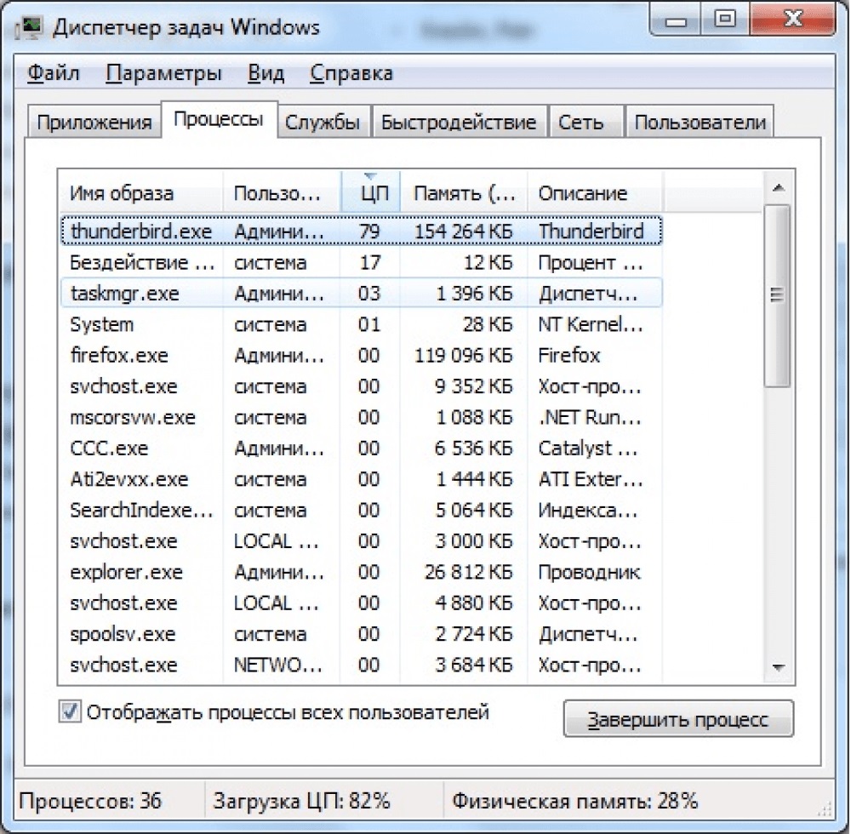Screen dimensions: 851x834
Task: Click the vertical scrollbar thumb
Action: (778, 295)
